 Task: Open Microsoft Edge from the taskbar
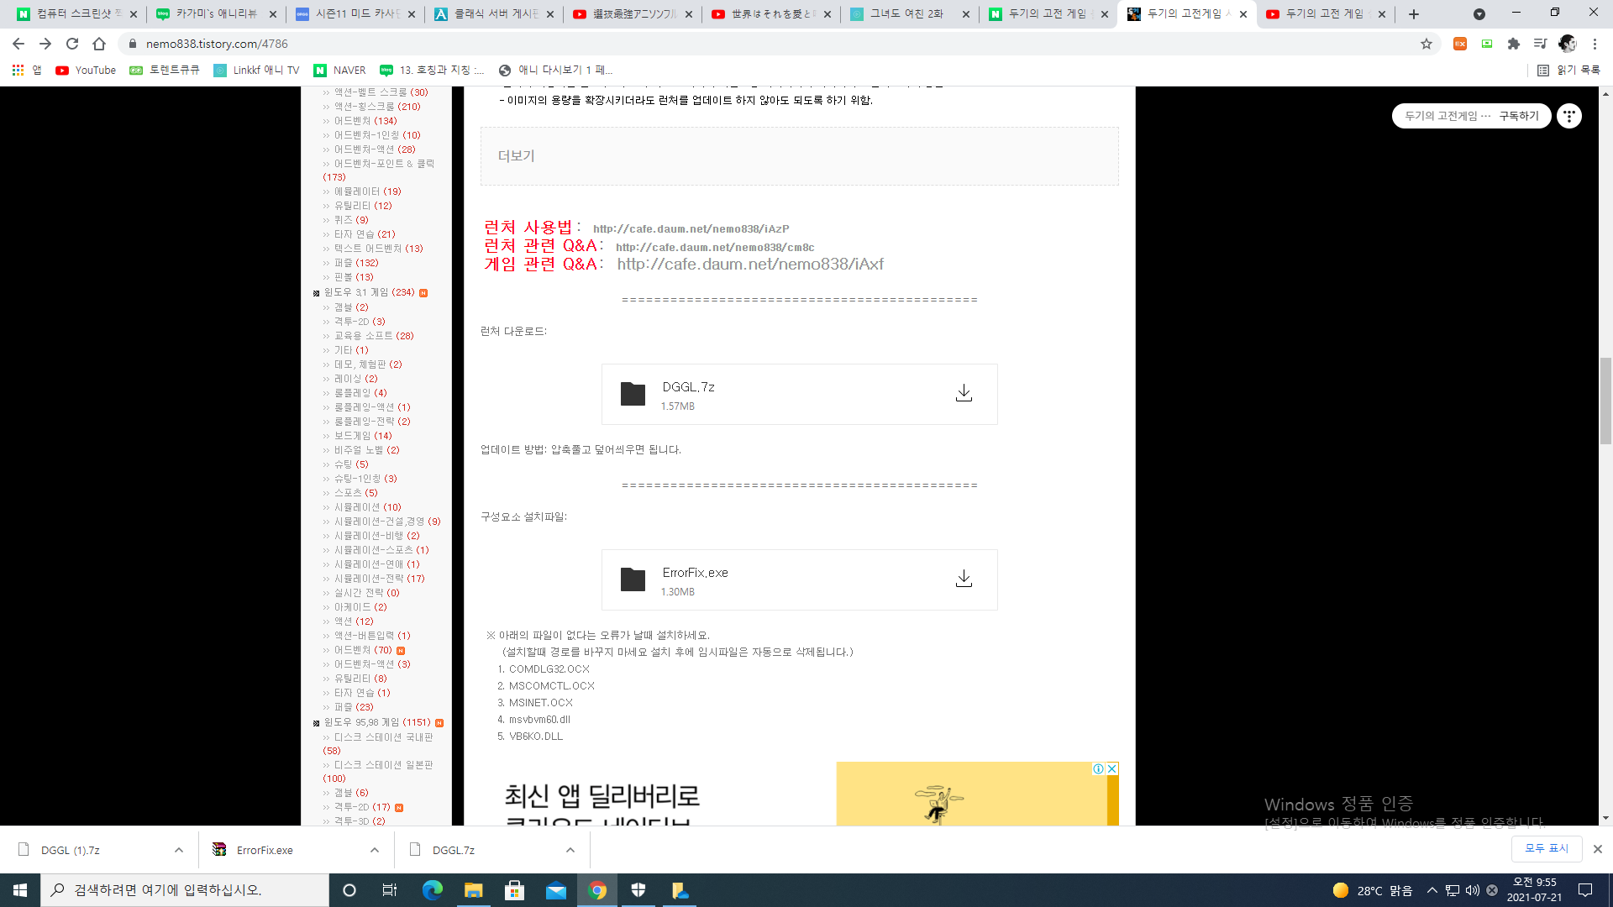point(432,890)
